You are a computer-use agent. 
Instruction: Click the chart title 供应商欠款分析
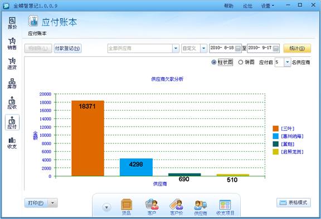pyautogui.click(x=167, y=79)
